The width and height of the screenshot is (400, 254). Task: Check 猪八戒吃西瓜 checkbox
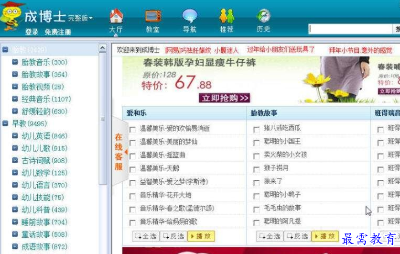coord(256,130)
